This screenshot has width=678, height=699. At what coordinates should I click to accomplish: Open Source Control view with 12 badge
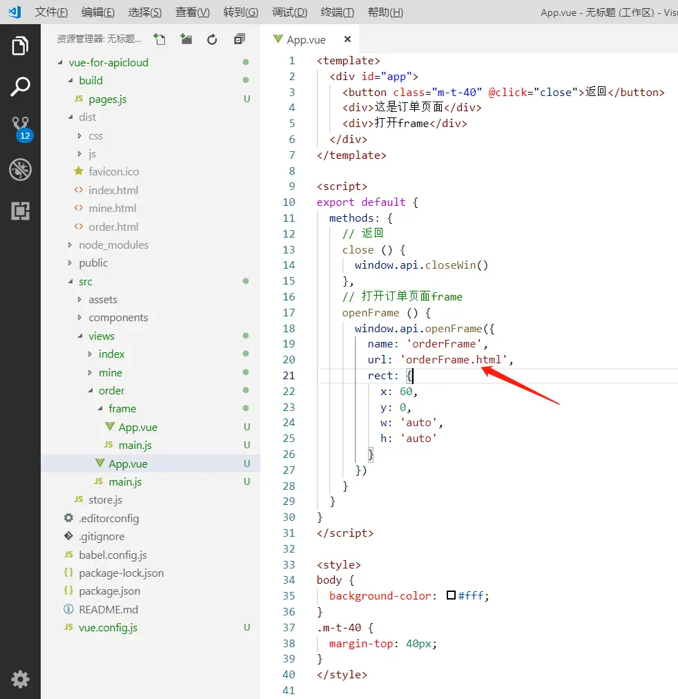pos(21,129)
